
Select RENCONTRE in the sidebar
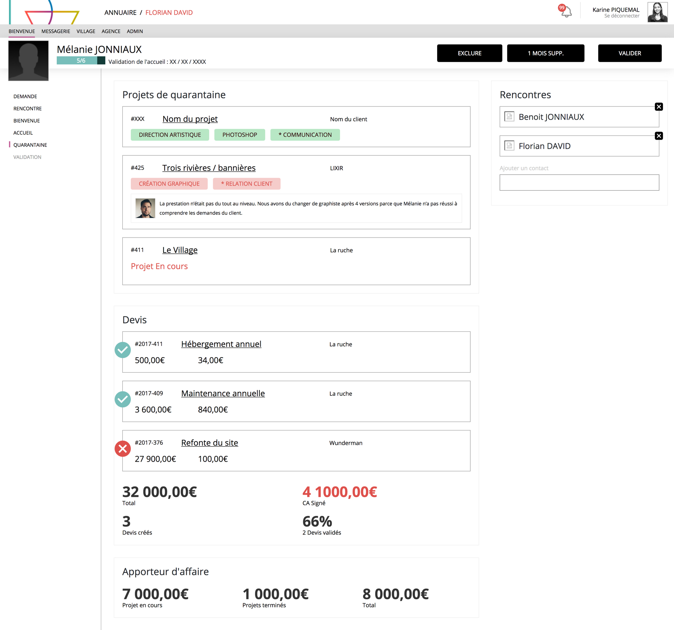click(28, 108)
